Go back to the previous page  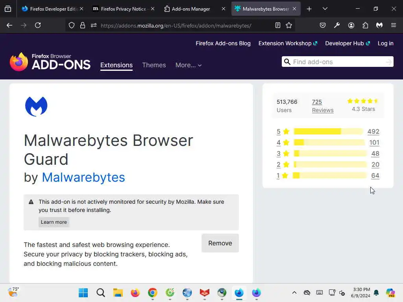(9, 25)
